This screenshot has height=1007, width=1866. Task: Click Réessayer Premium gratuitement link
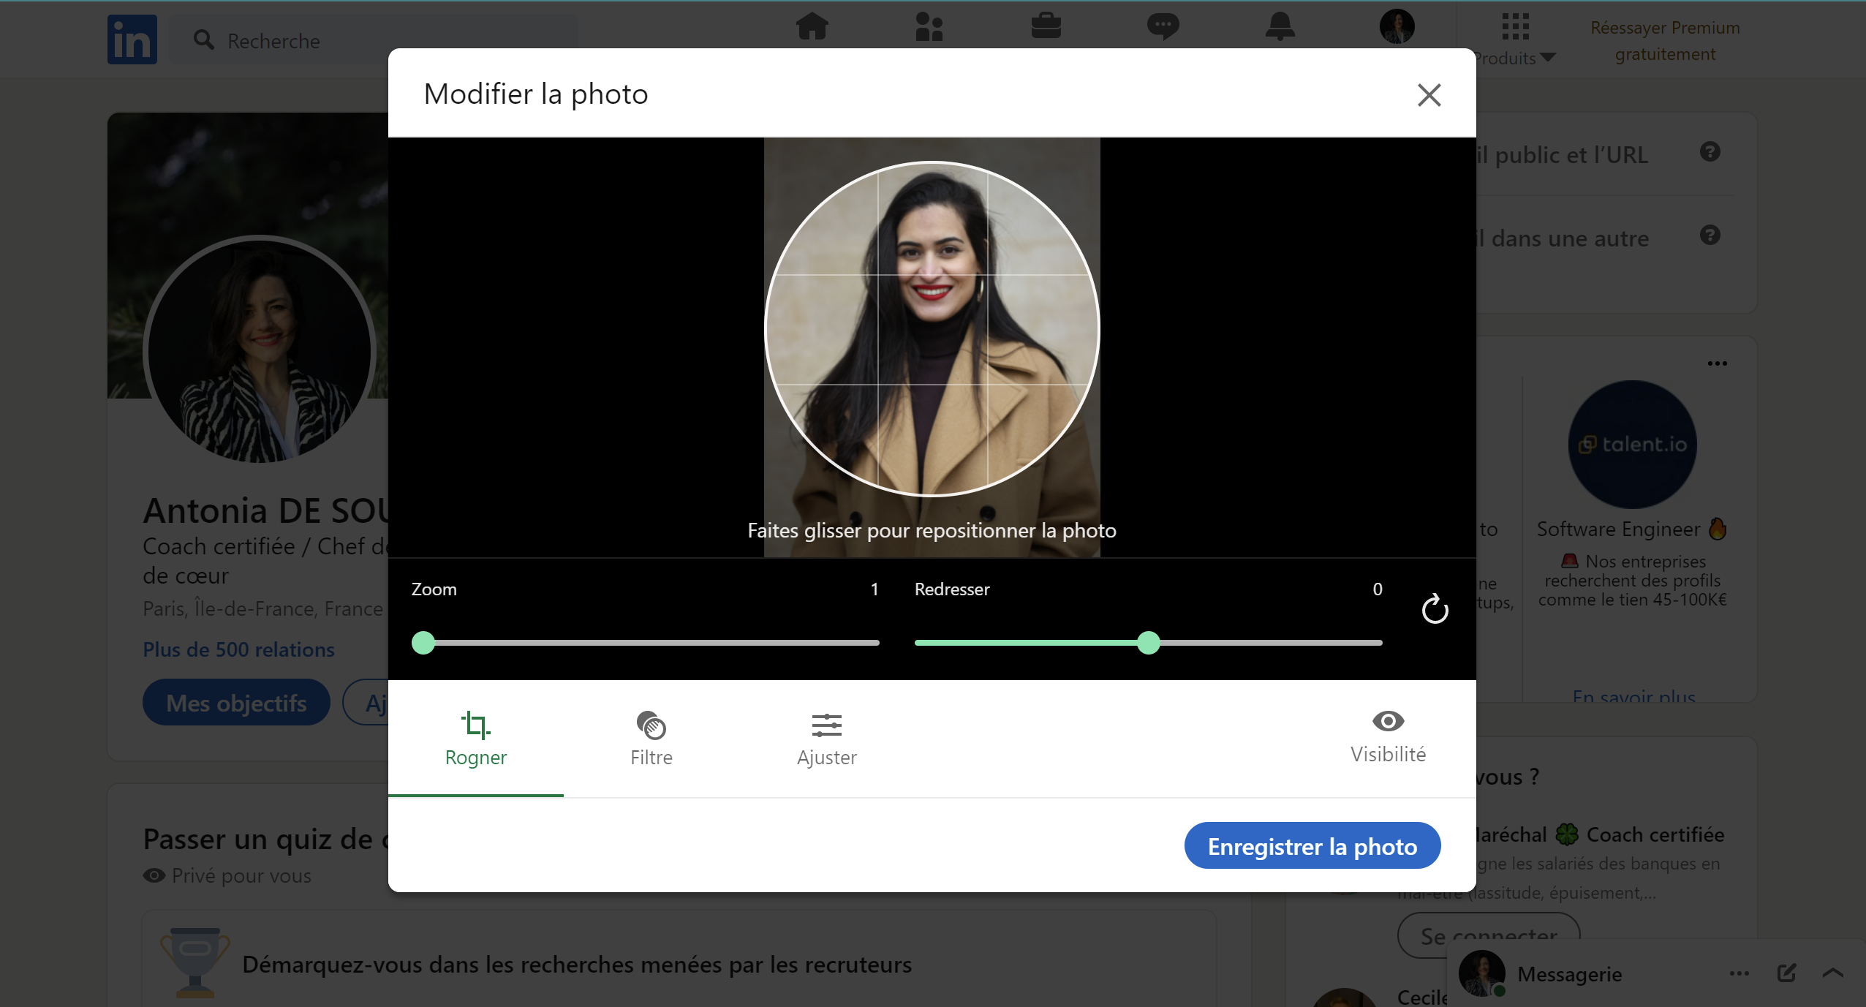pos(1665,41)
